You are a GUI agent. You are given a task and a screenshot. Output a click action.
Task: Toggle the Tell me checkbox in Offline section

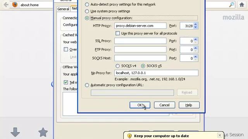click(x=66, y=82)
